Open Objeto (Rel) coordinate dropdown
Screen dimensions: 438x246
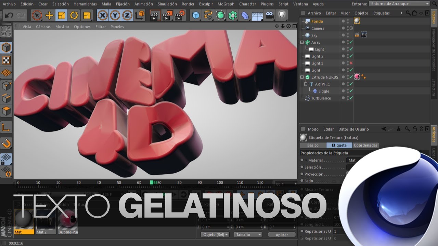215,235
